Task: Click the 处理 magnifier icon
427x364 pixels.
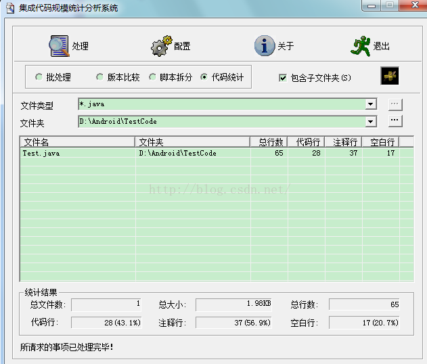Action: pos(59,46)
